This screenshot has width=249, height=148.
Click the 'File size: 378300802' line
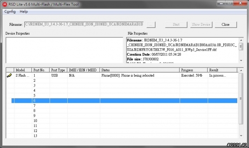click(x=143, y=59)
